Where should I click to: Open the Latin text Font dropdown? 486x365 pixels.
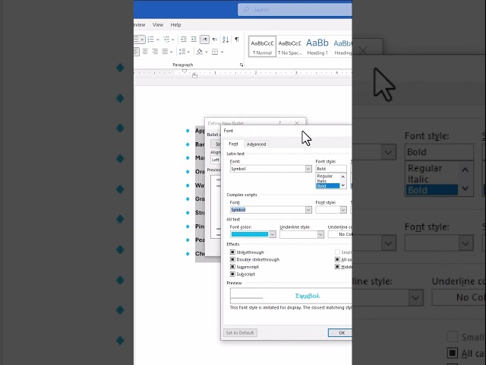click(x=308, y=169)
